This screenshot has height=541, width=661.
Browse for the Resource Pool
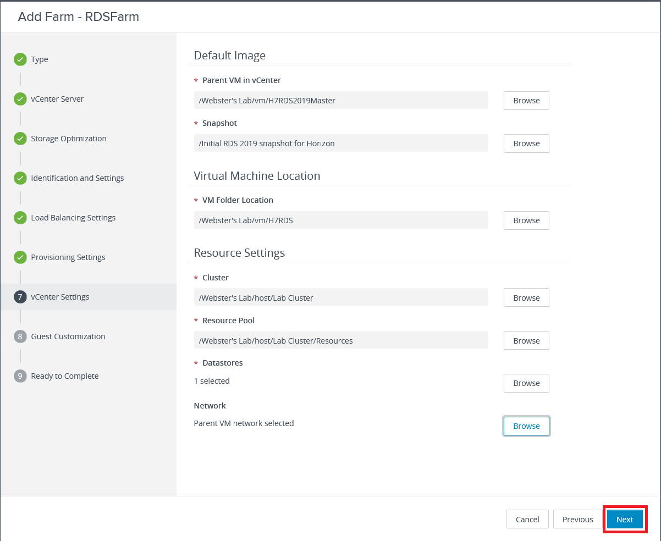pos(526,341)
